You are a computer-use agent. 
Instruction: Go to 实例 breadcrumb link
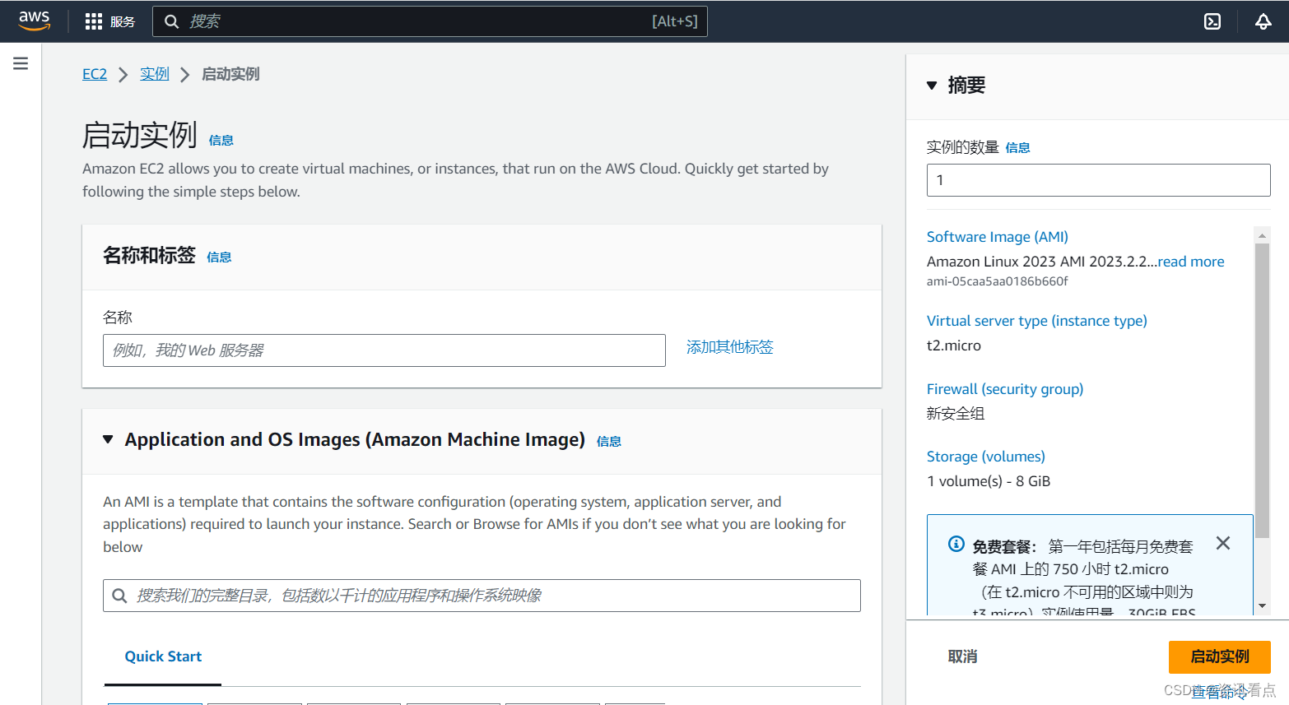coord(155,74)
